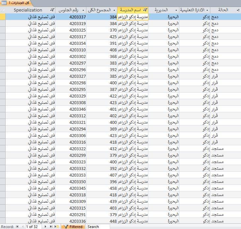
Task: Open اسم المدرسة column filter dropdown
Action: pos(145,10)
